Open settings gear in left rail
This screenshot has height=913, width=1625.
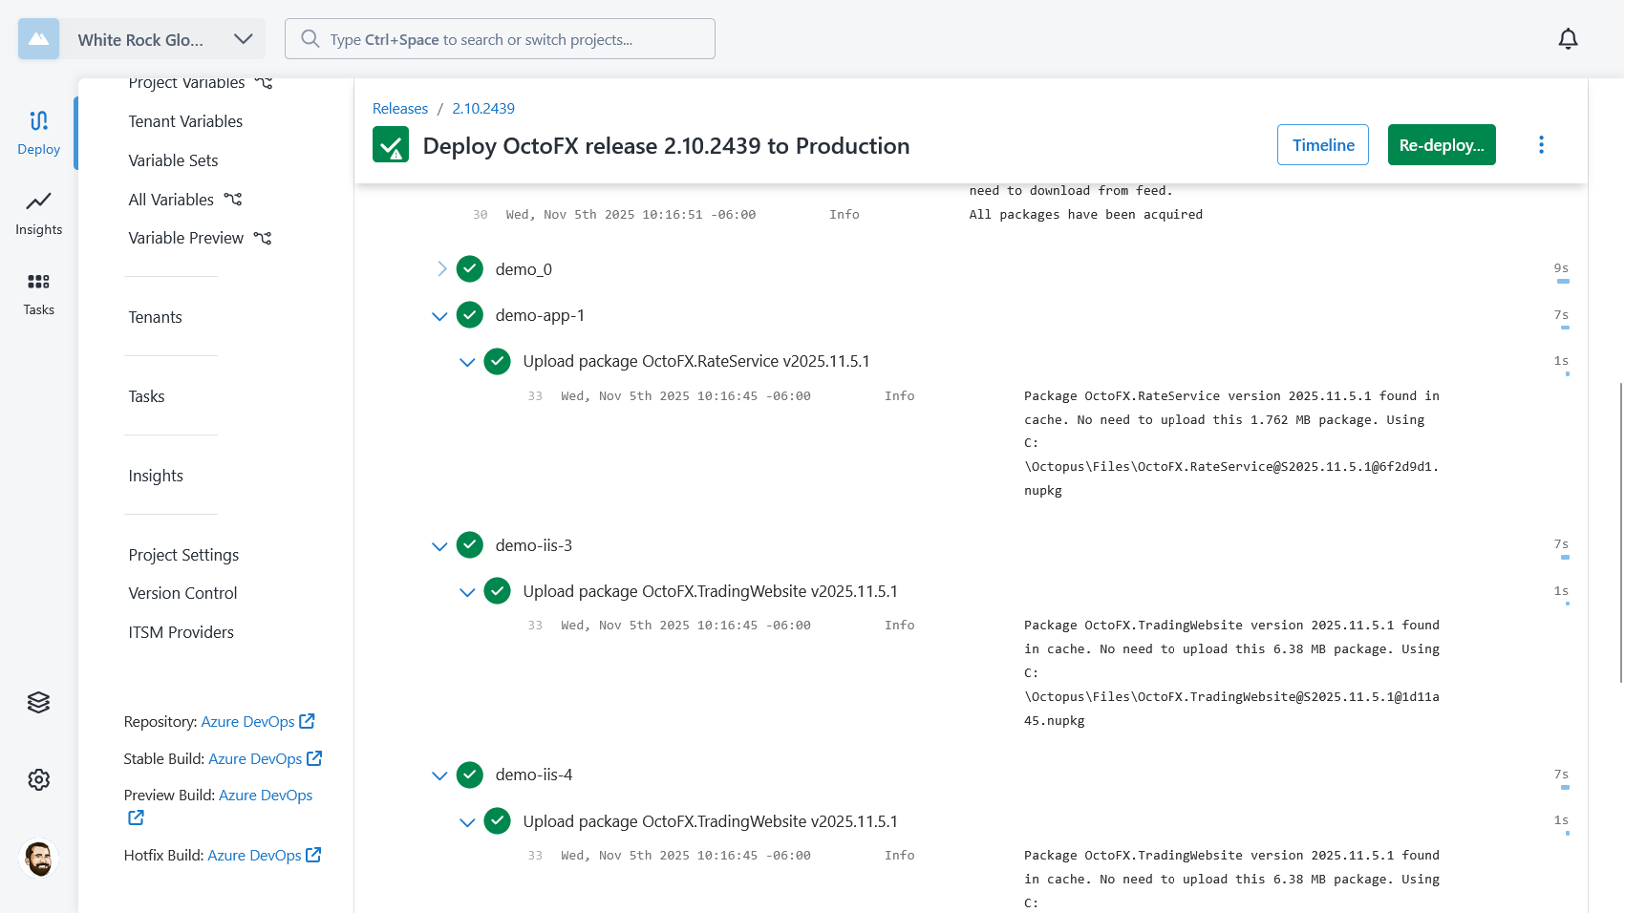click(38, 779)
